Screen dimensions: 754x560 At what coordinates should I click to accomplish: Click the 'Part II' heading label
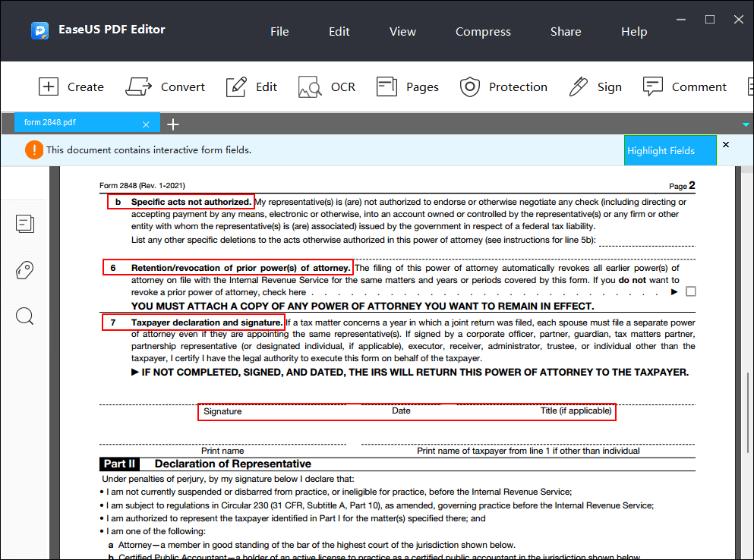tap(119, 464)
